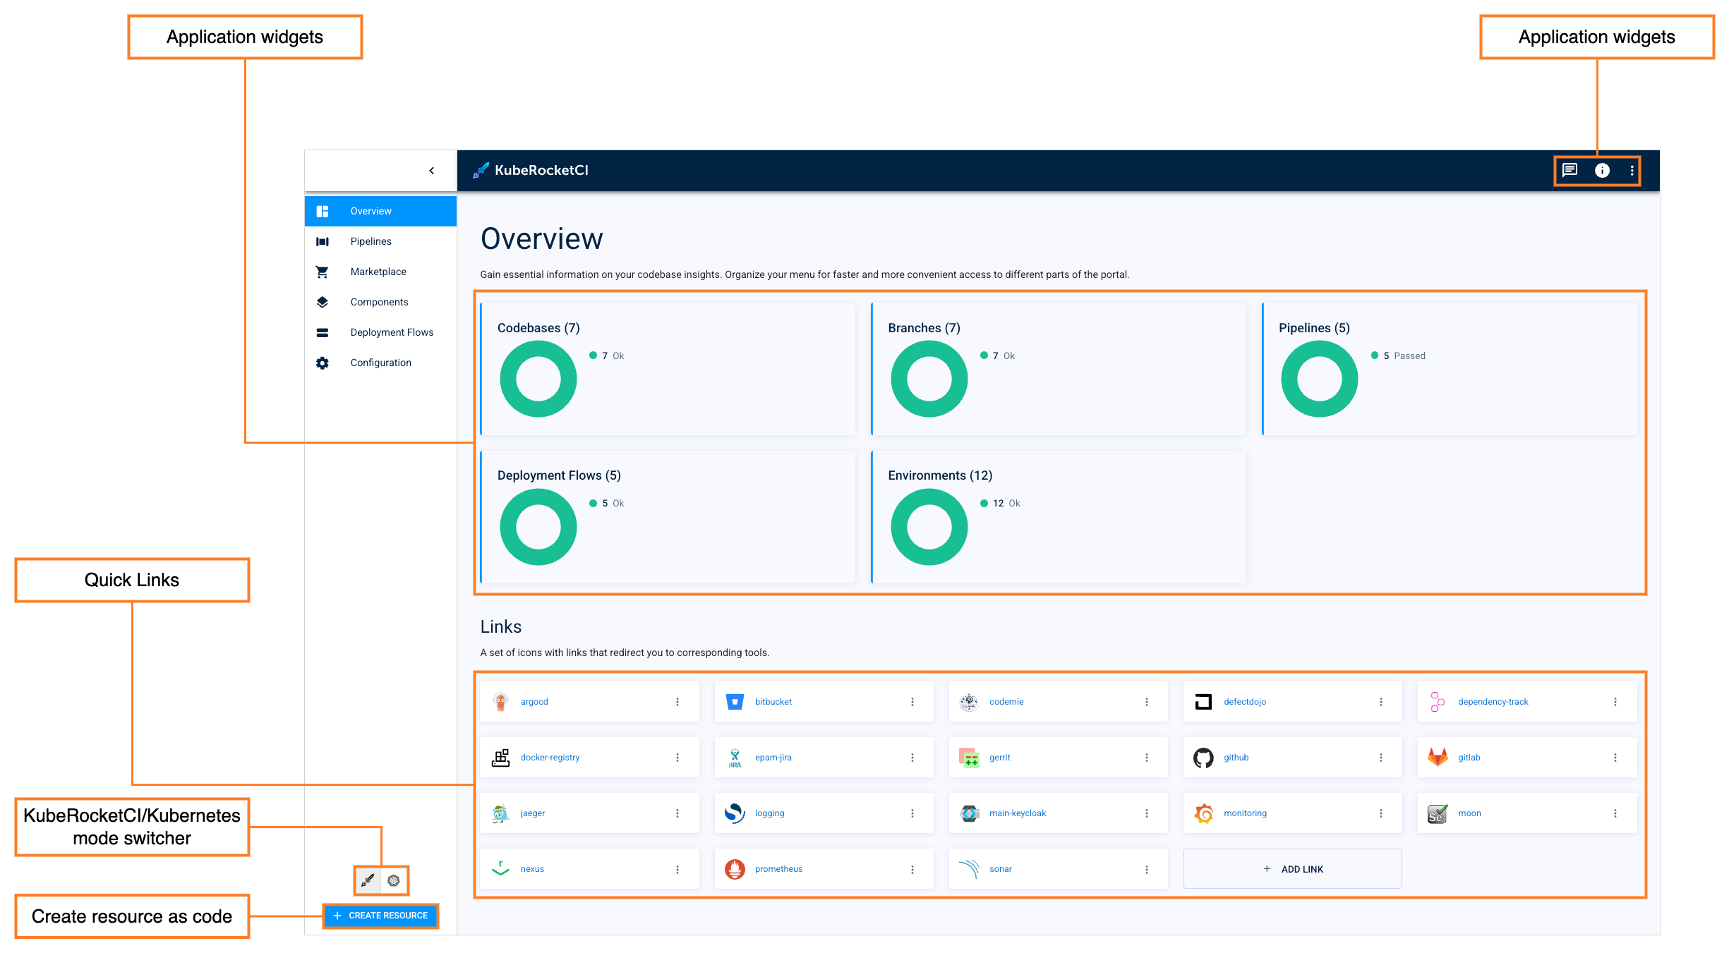Open the Configuration gear icon
This screenshot has height=953, width=1729.
pos(323,362)
